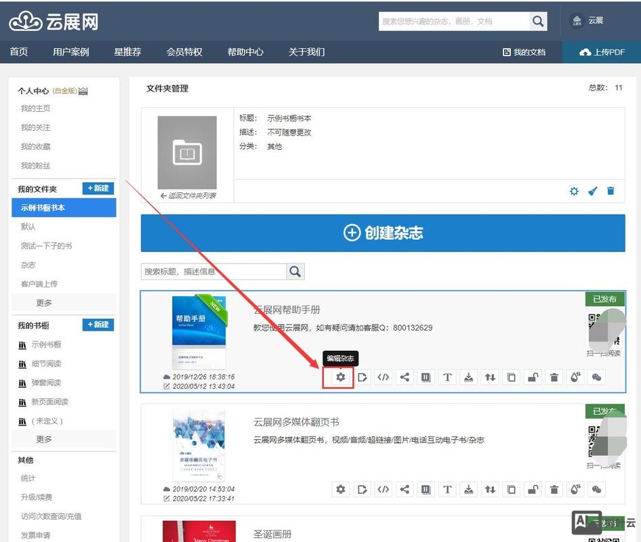Click the T text icon under 云展网帮助手册
The height and width of the screenshot is (542, 641).
[447, 377]
